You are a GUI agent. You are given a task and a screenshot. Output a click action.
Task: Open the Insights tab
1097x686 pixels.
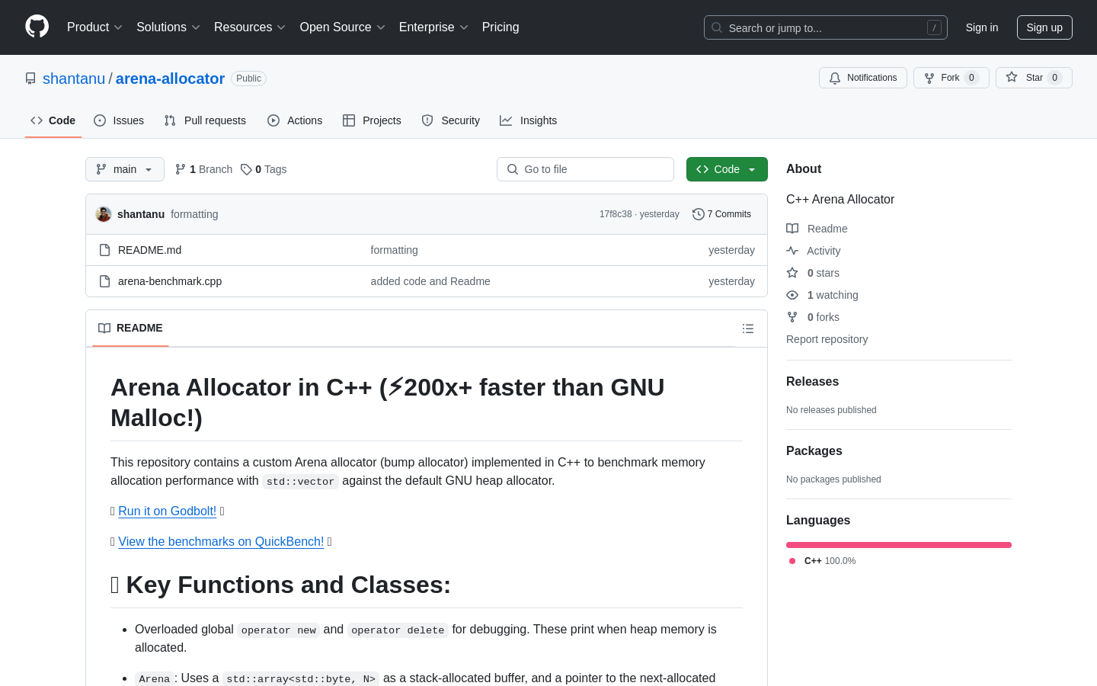point(529,120)
